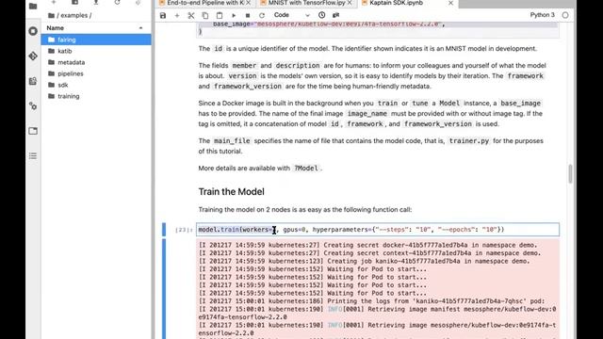This screenshot has height=339, width=603.
Task: Go to root via breadcrumb folder icon
Action: 51,15
